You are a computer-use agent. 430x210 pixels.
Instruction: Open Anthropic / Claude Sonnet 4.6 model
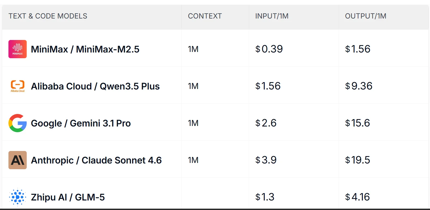[96, 160]
